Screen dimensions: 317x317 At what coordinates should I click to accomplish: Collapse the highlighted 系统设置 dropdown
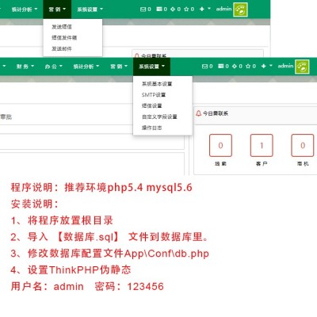pyautogui.click(x=151, y=67)
